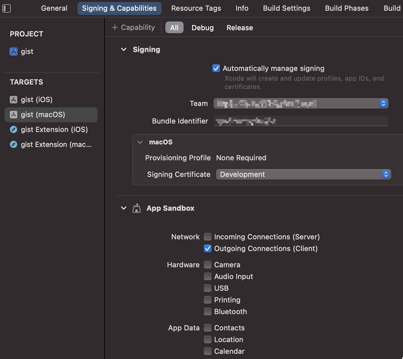Click the Signing section heading

tap(146, 49)
